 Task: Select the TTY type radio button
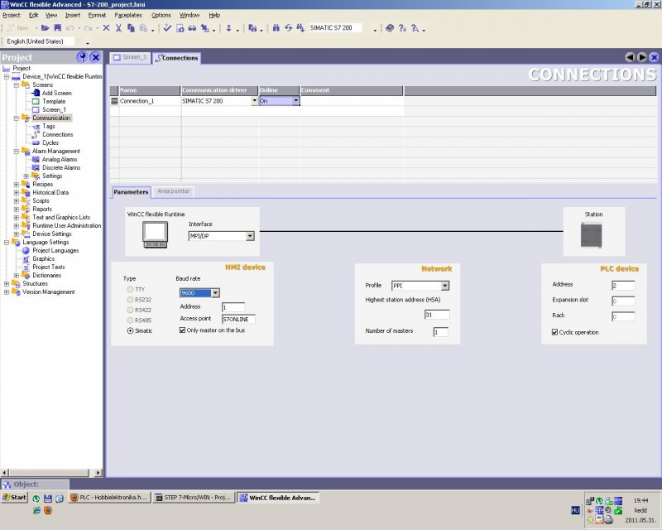coord(130,290)
